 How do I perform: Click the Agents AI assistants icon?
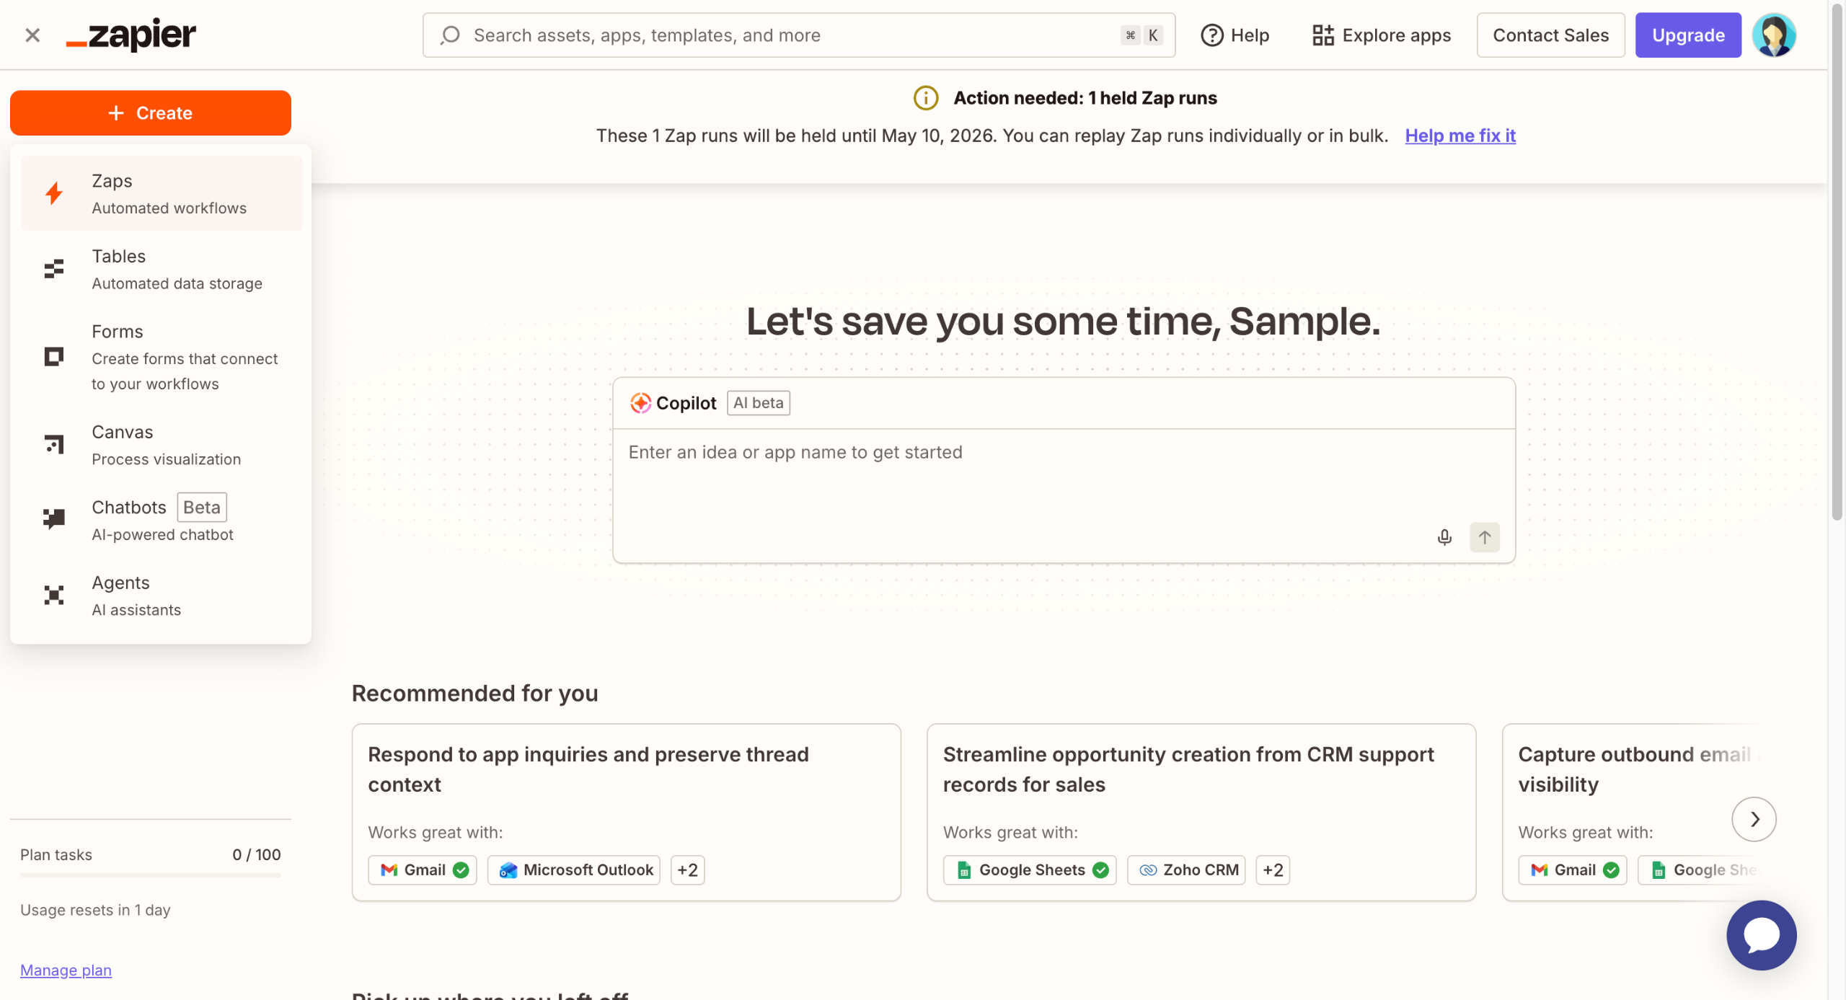coord(54,595)
